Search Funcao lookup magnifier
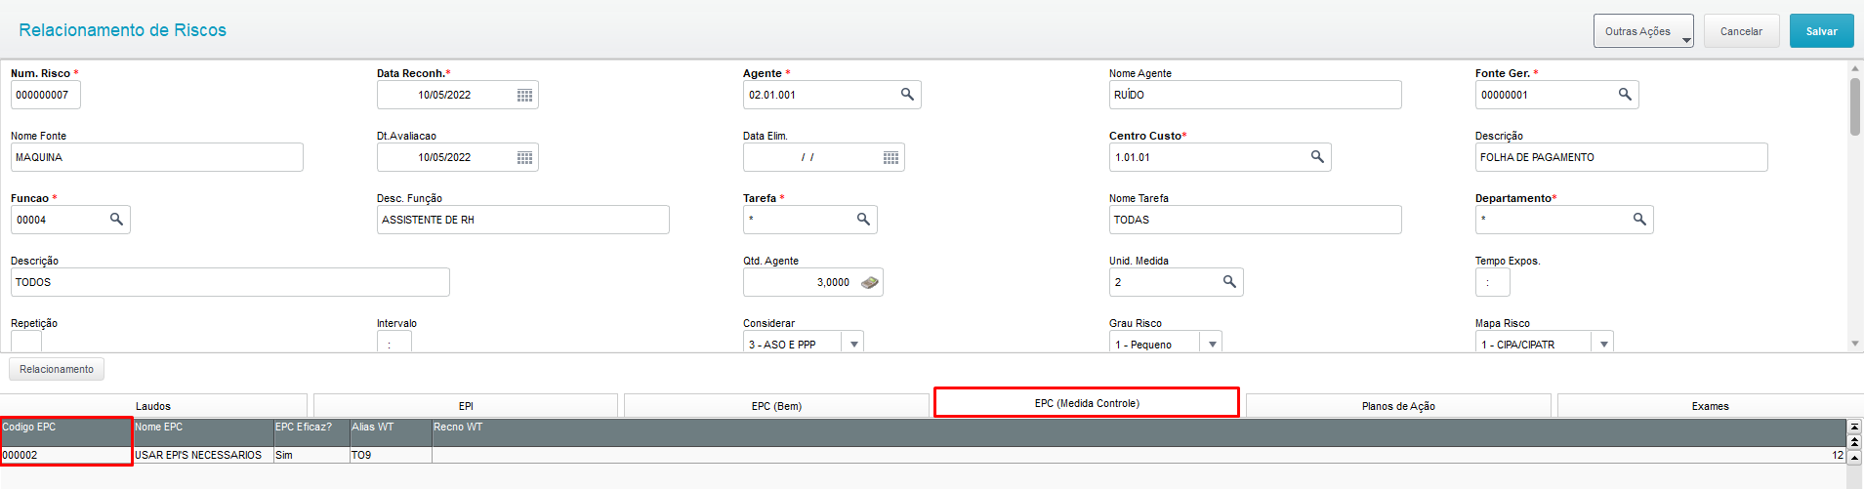Image resolution: width=1864 pixels, height=489 pixels. (116, 220)
